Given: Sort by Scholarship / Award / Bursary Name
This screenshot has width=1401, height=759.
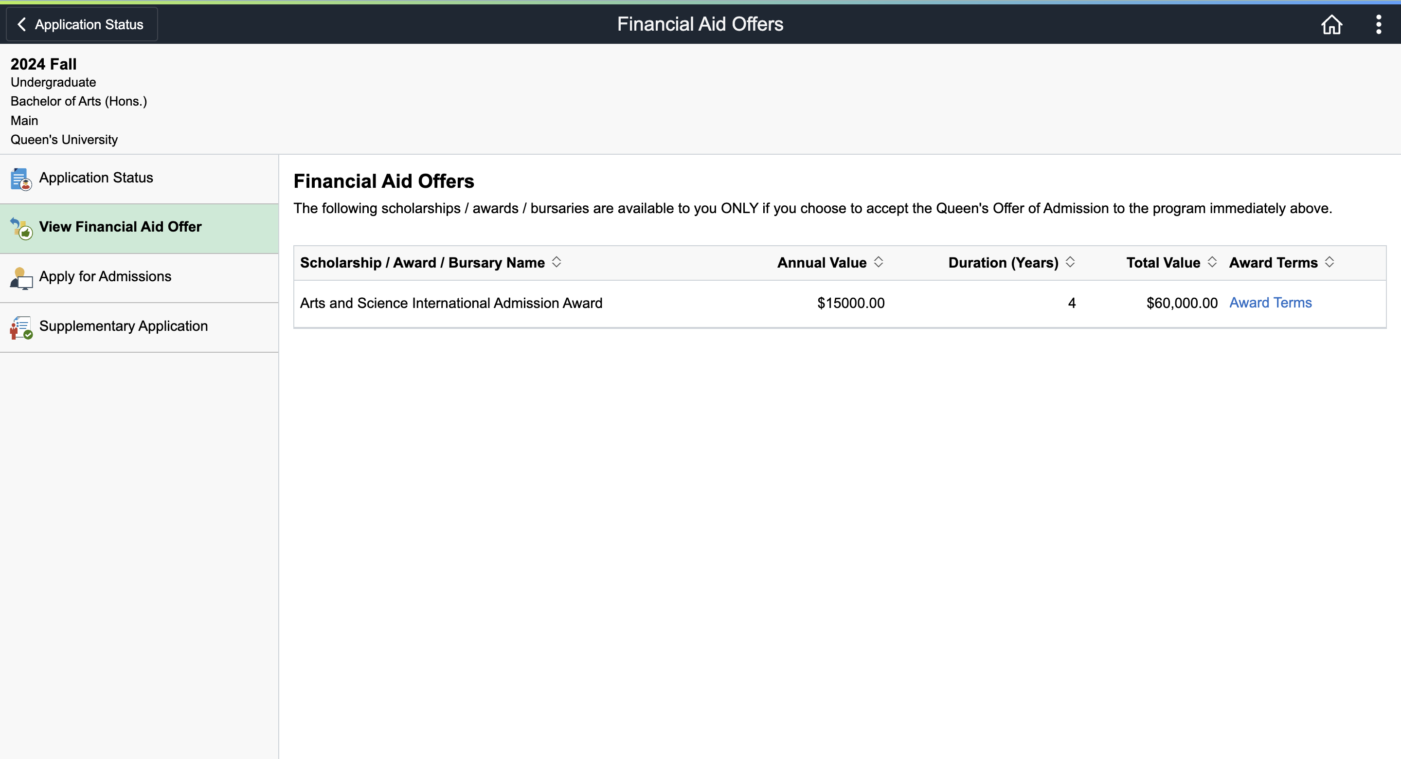Looking at the screenshot, I should [x=556, y=262].
